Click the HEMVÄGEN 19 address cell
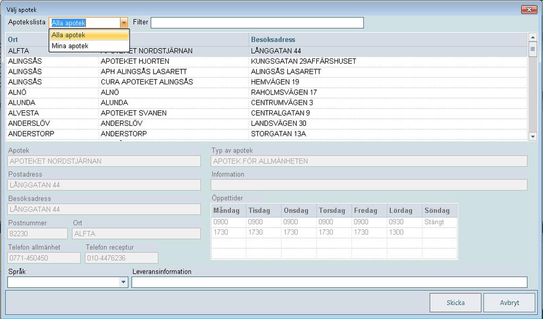543x319 pixels. [275, 82]
